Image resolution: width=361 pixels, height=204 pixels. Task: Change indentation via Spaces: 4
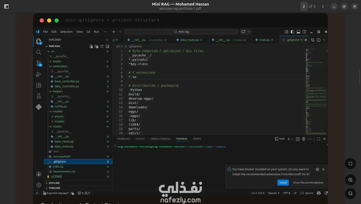(x=274, y=193)
